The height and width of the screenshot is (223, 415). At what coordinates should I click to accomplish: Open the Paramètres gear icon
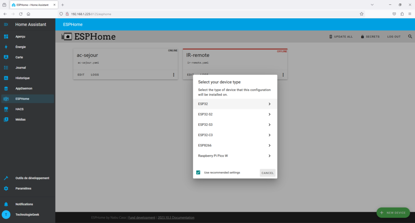pyautogui.click(x=6, y=189)
